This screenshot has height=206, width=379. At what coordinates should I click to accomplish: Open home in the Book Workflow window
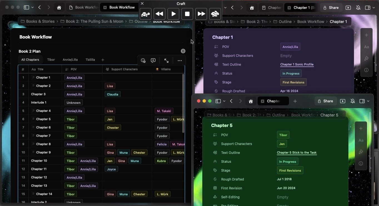tap(59, 7)
